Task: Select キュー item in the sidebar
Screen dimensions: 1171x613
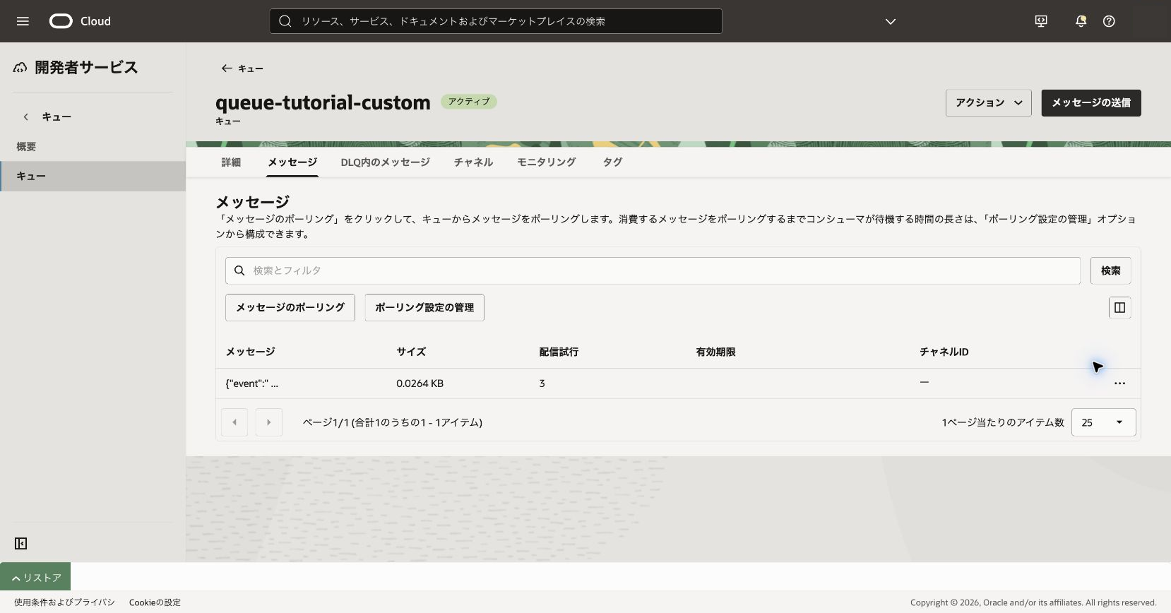Action: pyautogui.click(x=93, y=176)
